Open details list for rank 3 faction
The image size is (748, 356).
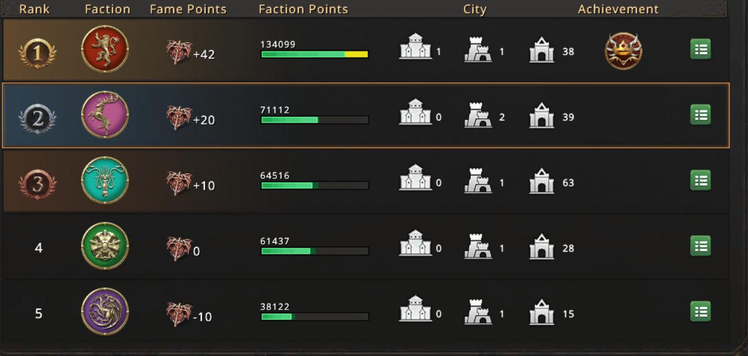pos(701,180)
